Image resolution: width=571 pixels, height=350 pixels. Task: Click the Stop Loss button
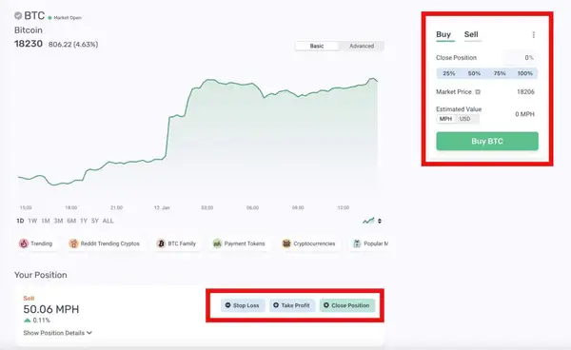(x=243, y=305)
